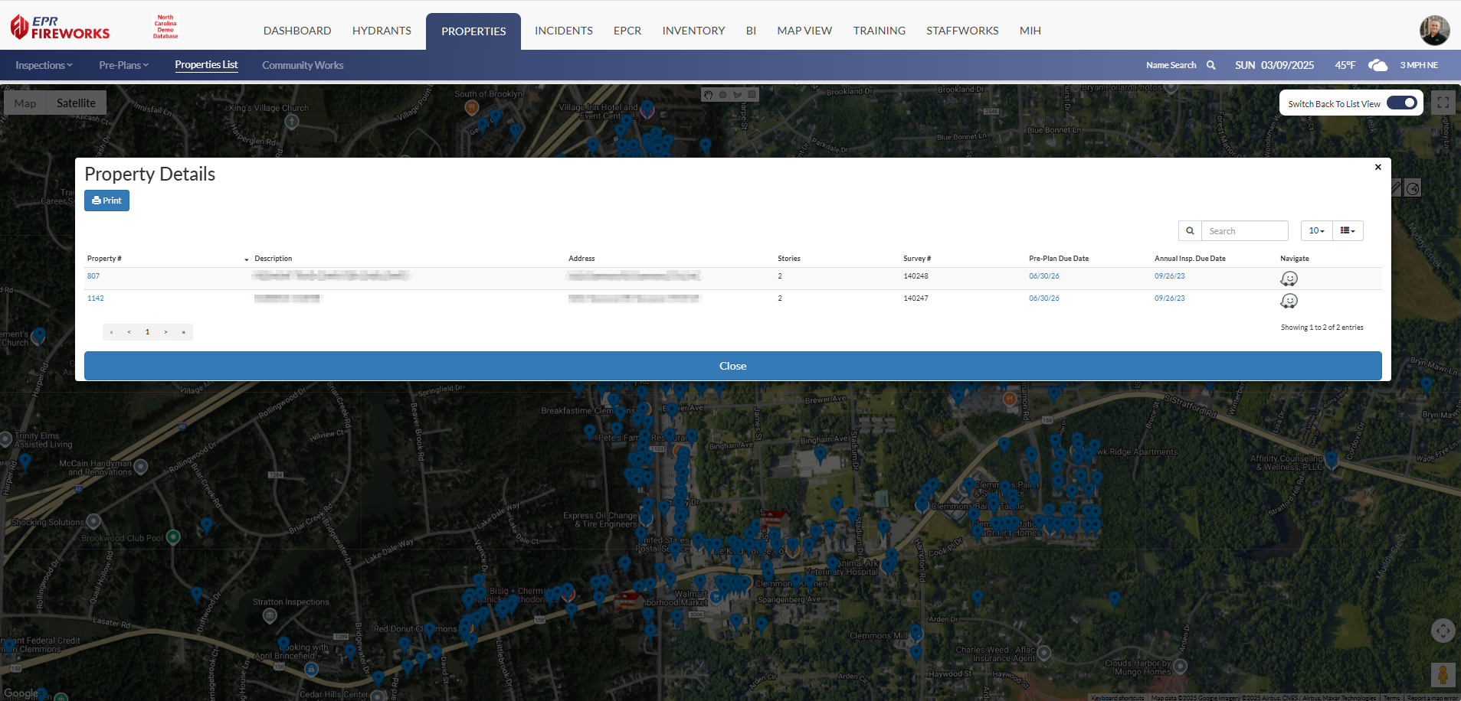Go to the Hydrants tab
Viewport: 1461px width, 701px height.
click(382, 31)
